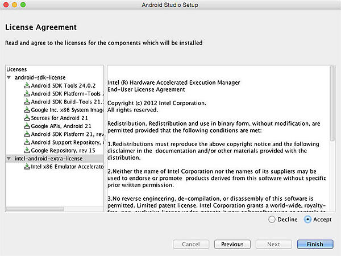The image size is (341, 256).
Task: Collapse the android-sdk-license tree node
Action: [x=9, y=77]
